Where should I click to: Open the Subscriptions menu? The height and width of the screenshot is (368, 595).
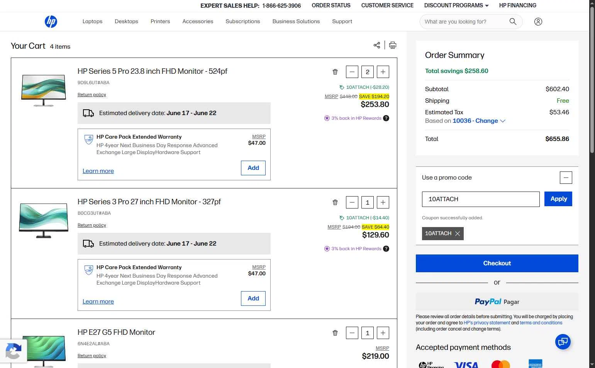click(x=243, y=22)
